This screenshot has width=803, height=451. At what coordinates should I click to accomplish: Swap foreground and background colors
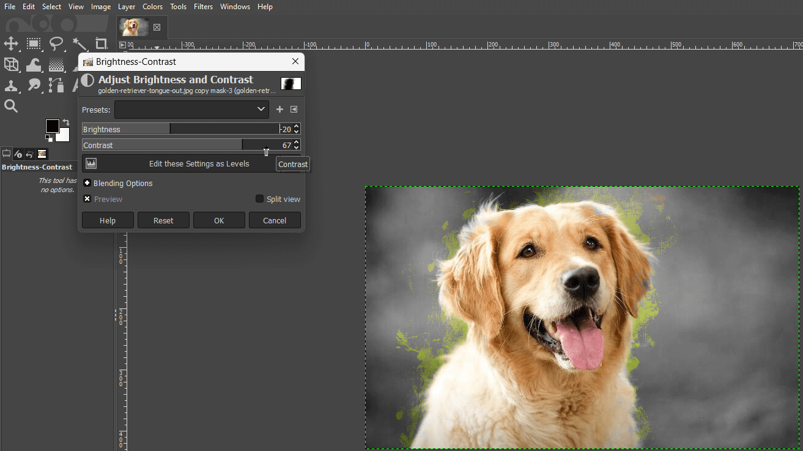coord(66,122)
